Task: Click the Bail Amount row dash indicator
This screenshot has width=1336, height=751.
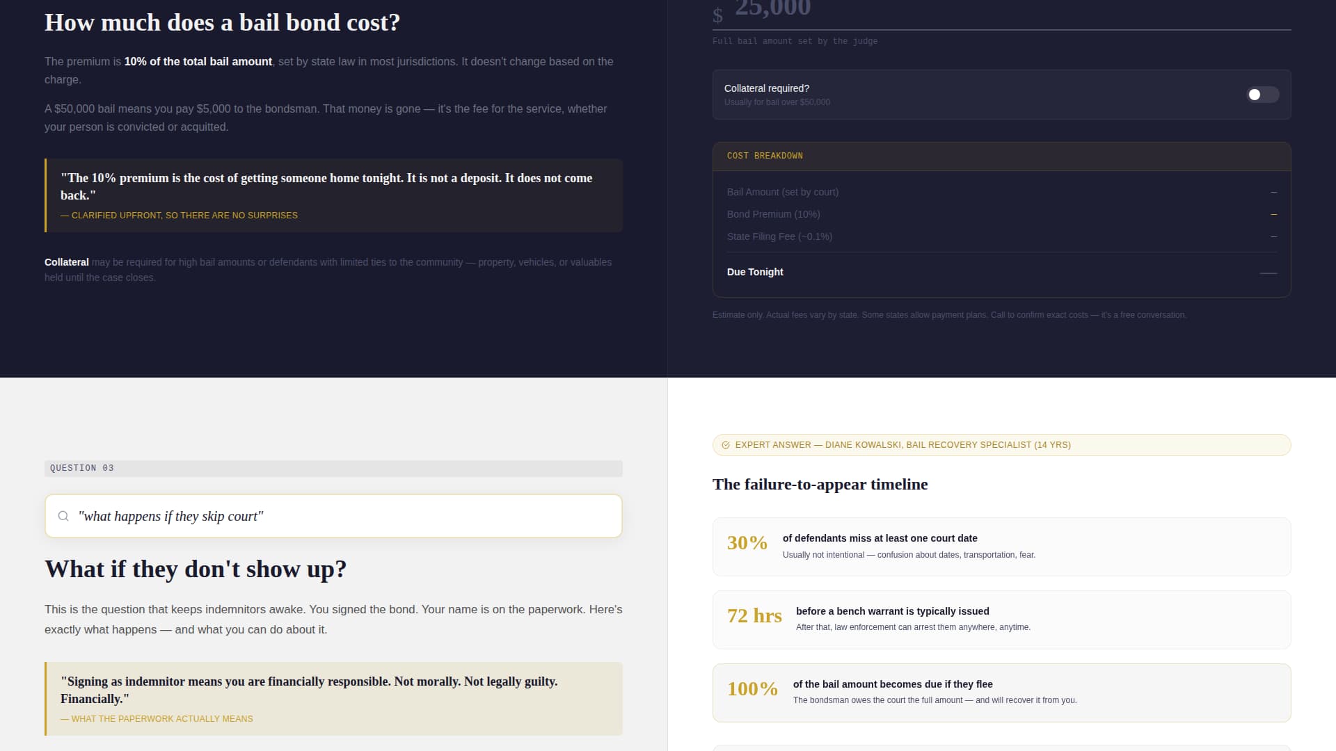Action: tap(1273, 192)
